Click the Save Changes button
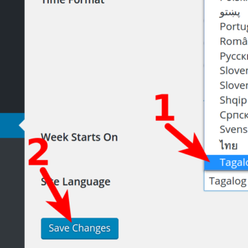Viewport: 248px width, 248px height. (80, 229)
